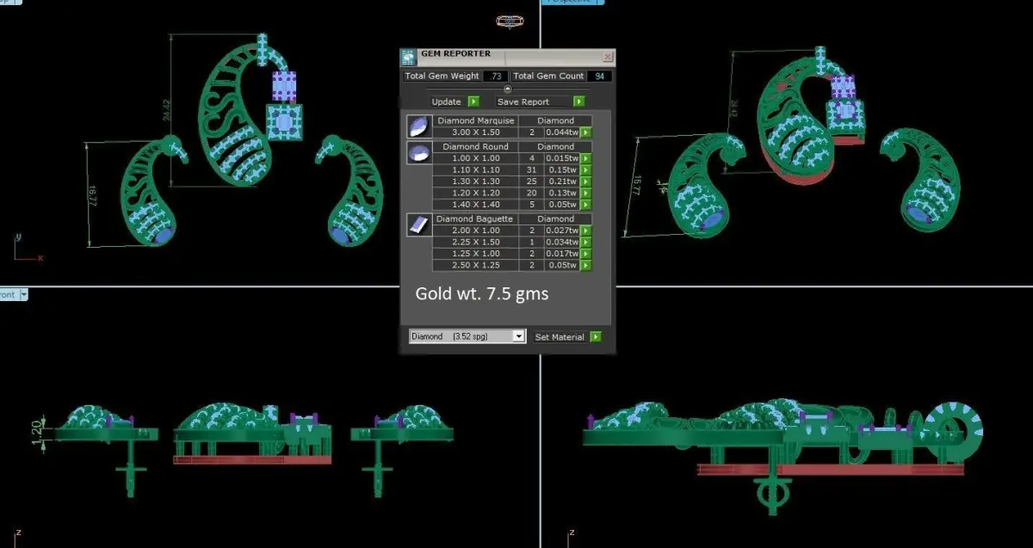Select the 'Diamond Round' header cell
The width and height of the screenshot is (1033, 548).
coord(475,147)
